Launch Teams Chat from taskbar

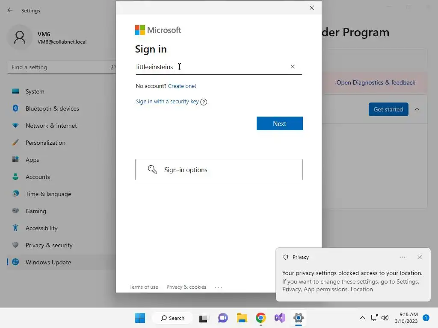coord(222,318)
